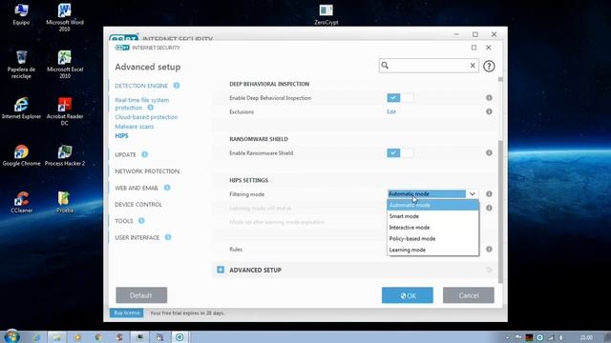Open Malware scans settings
This screenshot has height=343, width=611.
tap(134, 127)
